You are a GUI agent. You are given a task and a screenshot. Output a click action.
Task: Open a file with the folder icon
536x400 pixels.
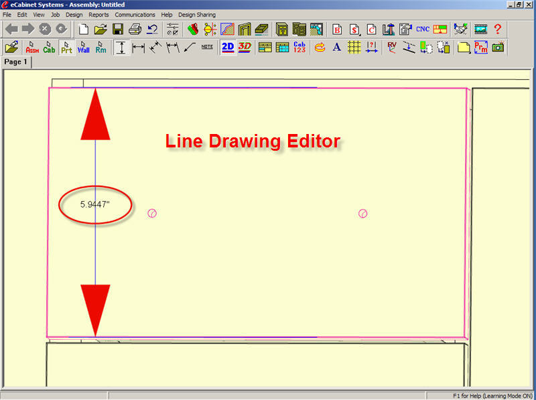tap(100, 29)
